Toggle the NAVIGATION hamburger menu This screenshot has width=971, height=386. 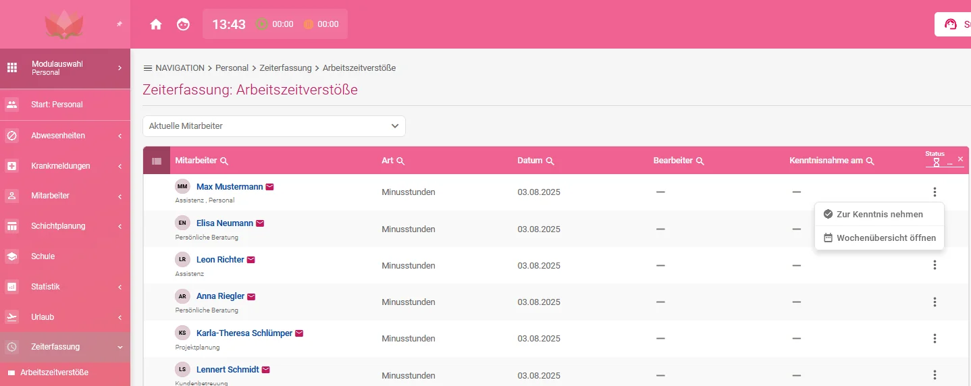147,68
